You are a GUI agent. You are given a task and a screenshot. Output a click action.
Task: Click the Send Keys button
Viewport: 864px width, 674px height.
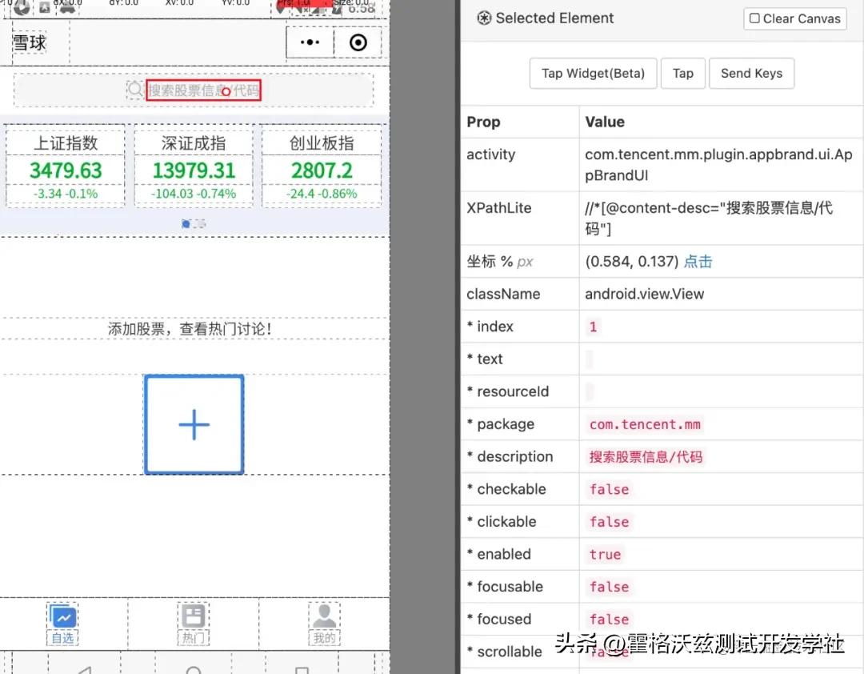(751, 73)
